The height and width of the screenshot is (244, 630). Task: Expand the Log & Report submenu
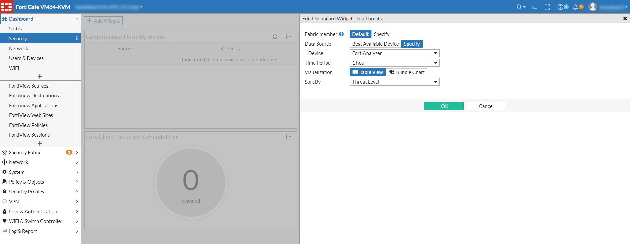click(77, 231)
